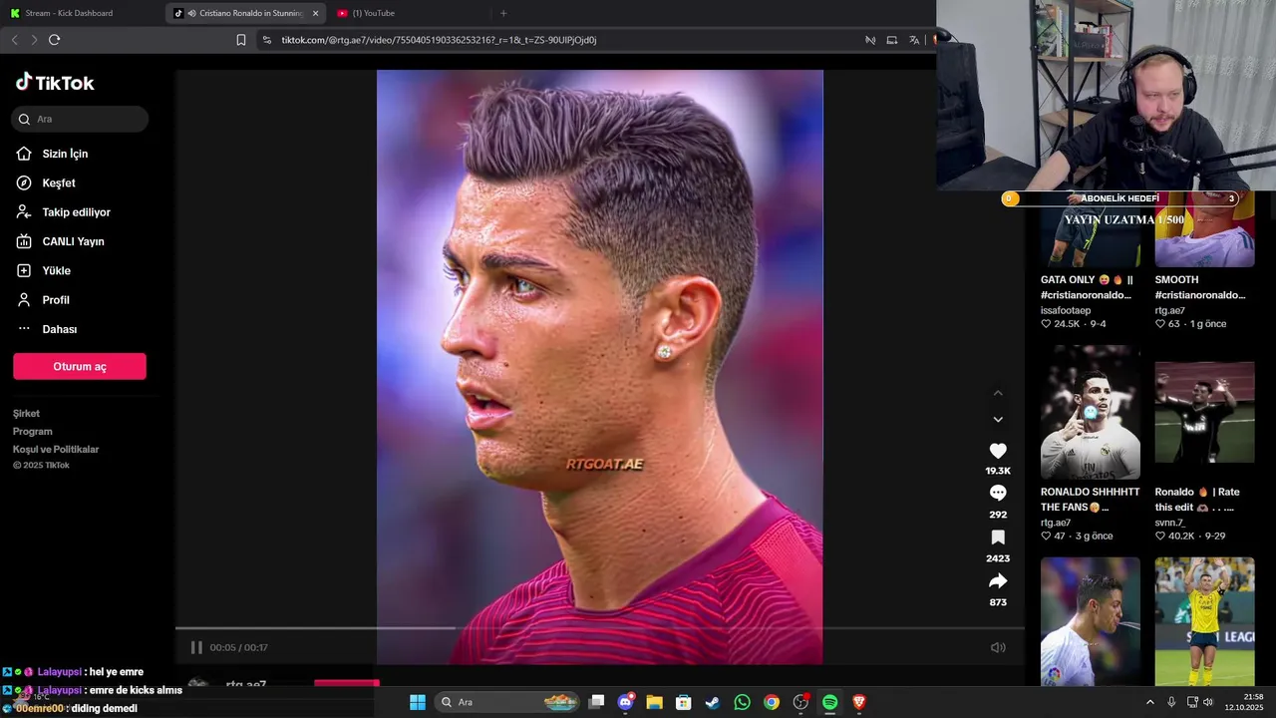Viewport: 1276px width, 718px height.
Task: Click the TikTok logo
Action: [x=55, y=83]
